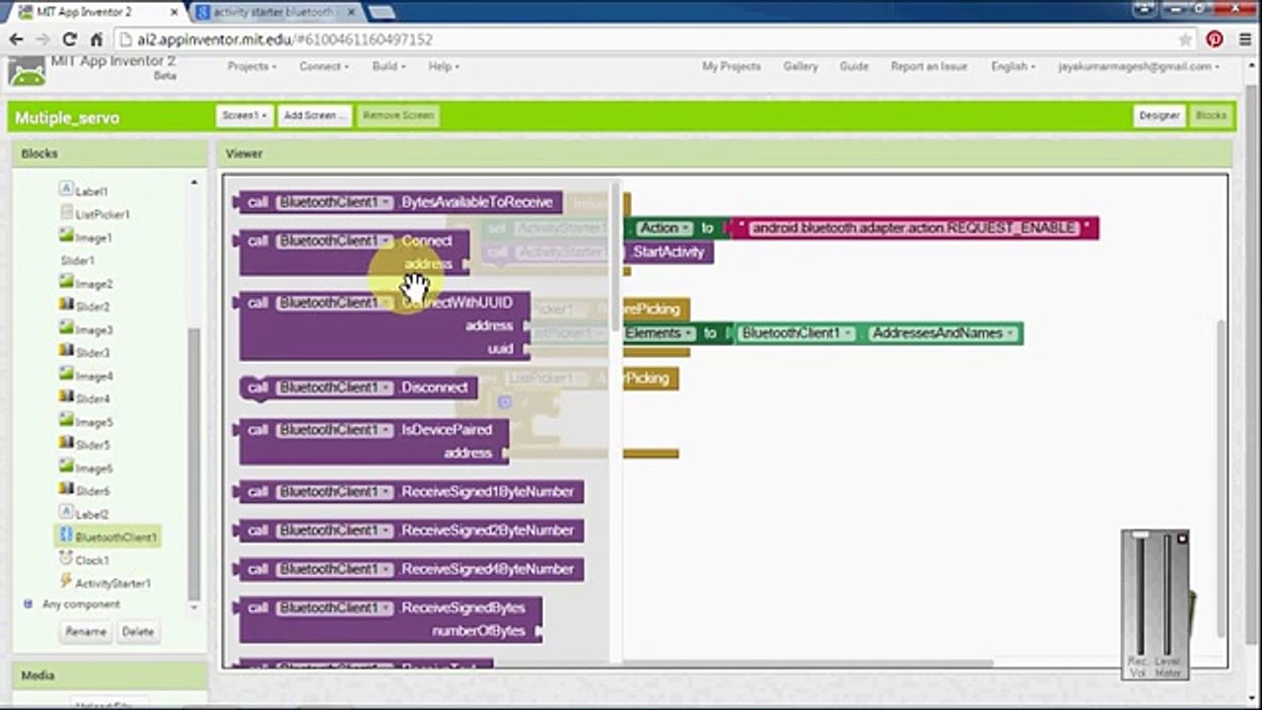The width and height of the screenshot is (1262, 710).
Task: Select the ReceiveSigned1ByteNumber block
Action: pos(408,491)
